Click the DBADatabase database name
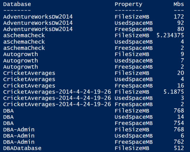Image resolution: width=190 pixels, height=152 pixels. pos(22,148)
